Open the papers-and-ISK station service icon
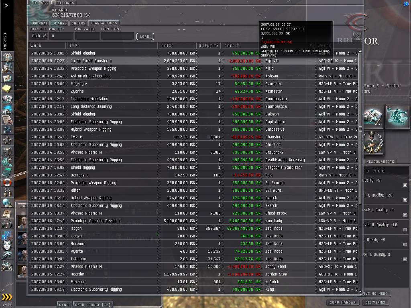 click(x=374, y=117)
